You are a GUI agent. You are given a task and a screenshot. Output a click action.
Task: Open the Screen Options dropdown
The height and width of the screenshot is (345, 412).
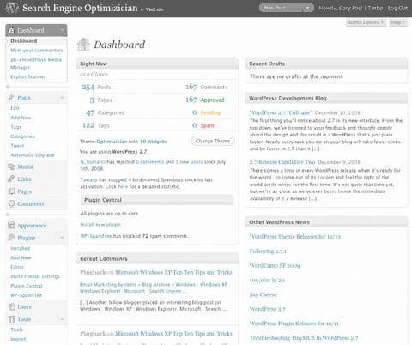click(366, 22)
